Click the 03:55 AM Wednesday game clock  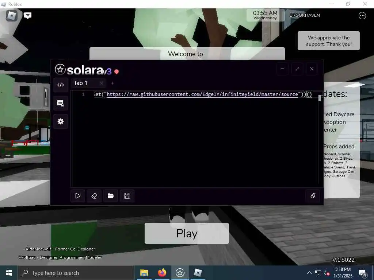point(265,15)
